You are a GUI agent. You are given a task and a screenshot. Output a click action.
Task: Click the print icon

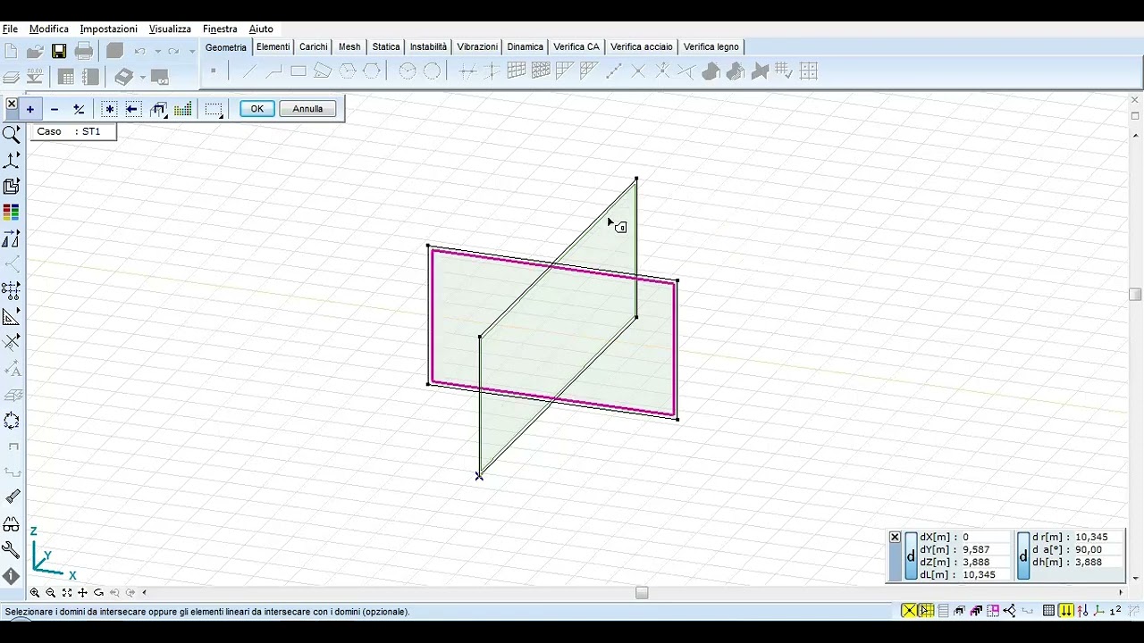[84, 51]
